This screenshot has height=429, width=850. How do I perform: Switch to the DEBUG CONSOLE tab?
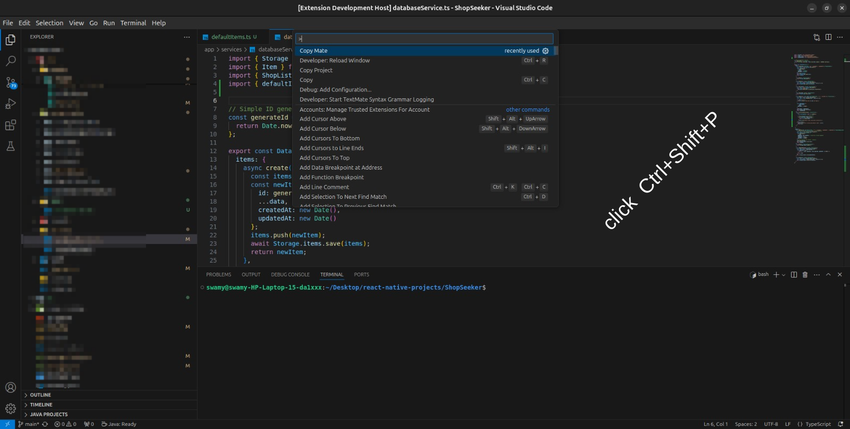point(290,275)
